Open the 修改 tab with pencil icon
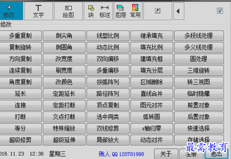231x159 pixels. (12, 11)
